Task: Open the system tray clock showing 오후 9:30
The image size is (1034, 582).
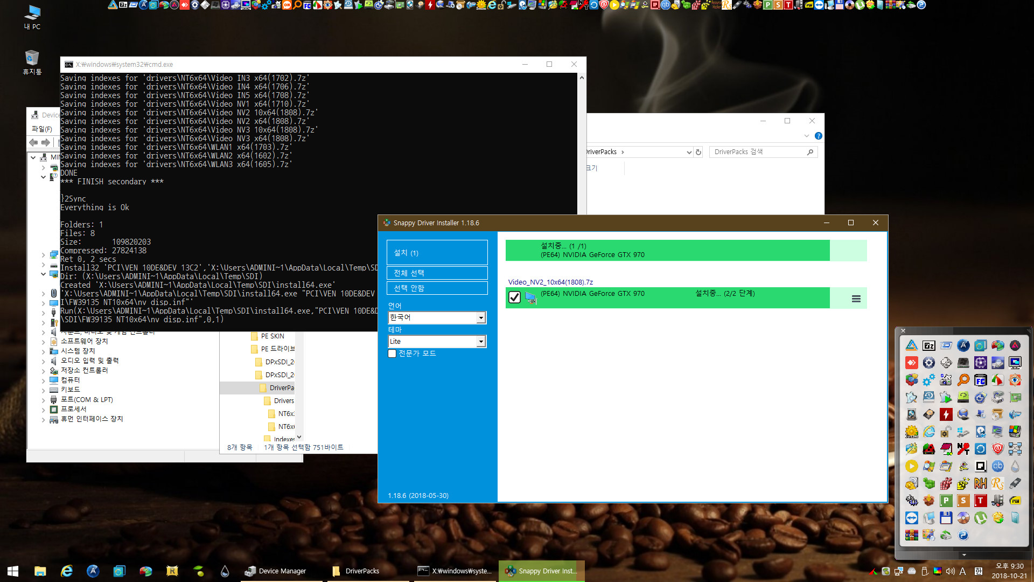Action: [x=1010, y=571]
